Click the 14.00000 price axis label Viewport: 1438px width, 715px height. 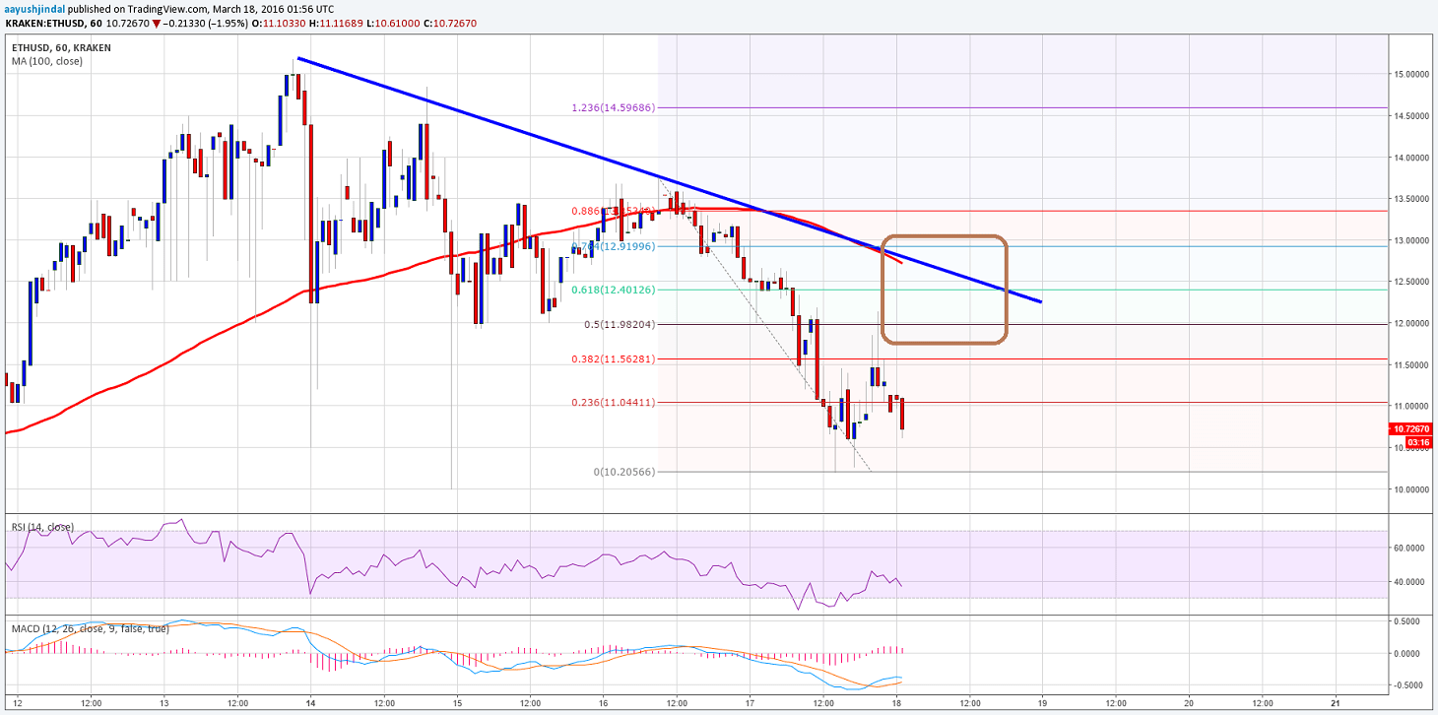tap(1409, 158)
